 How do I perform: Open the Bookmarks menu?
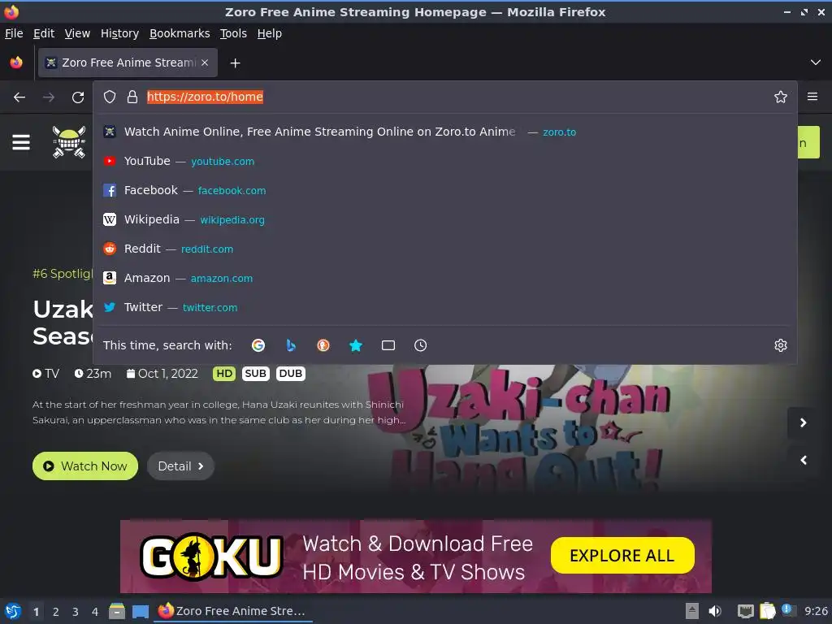click(x=180, y=33)
